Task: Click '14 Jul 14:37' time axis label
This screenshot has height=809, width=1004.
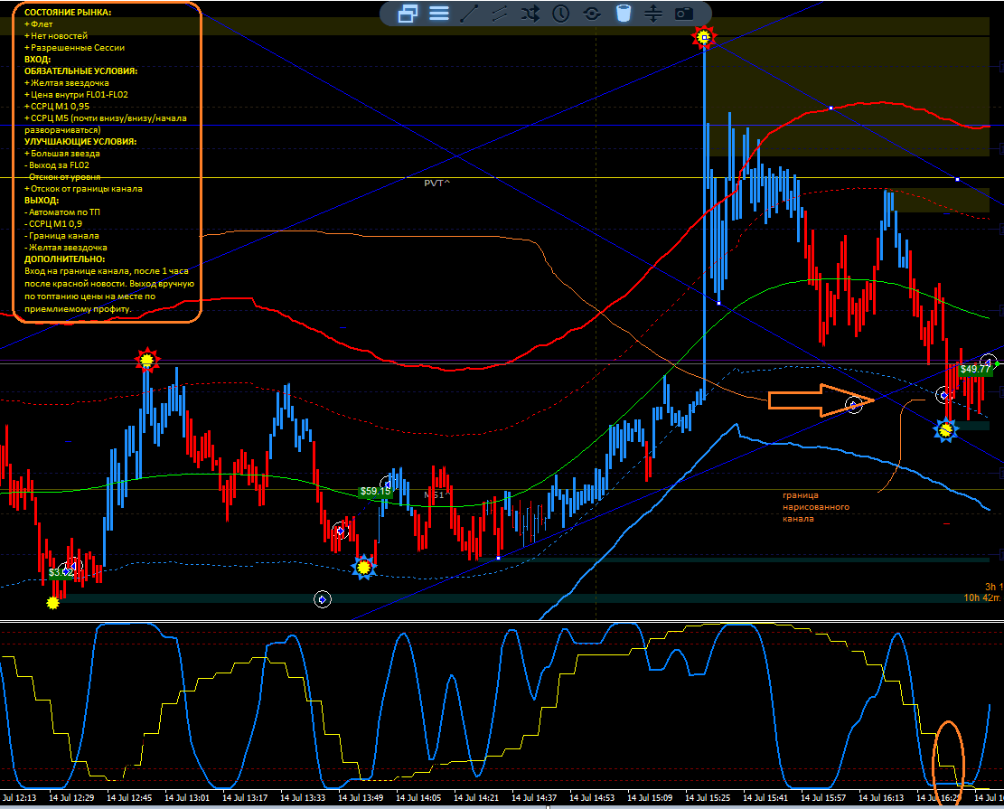Action: [x=534, y=797]
